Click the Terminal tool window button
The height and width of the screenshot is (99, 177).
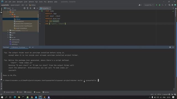click(x=37, y=92)
